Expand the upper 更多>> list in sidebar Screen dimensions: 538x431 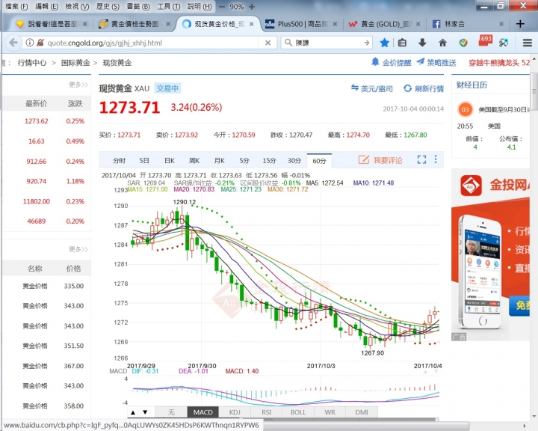point(78,85)
